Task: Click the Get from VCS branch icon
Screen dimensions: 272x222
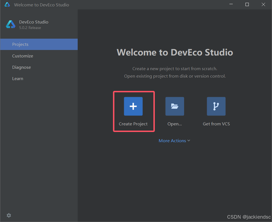Action: (x=216, y=106)
